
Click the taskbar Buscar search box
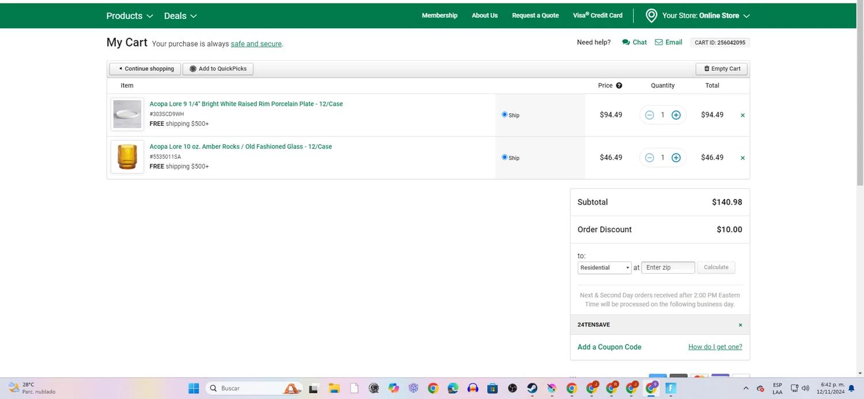pos(253,389)
